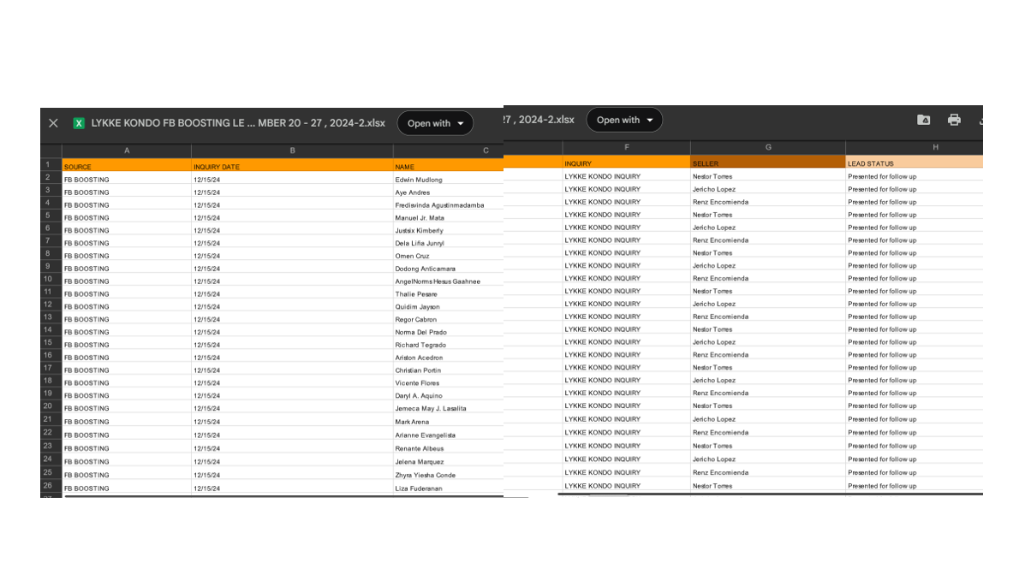Select row number 15
Viewport: 1031px width, 586px height.
coord(51,342)
